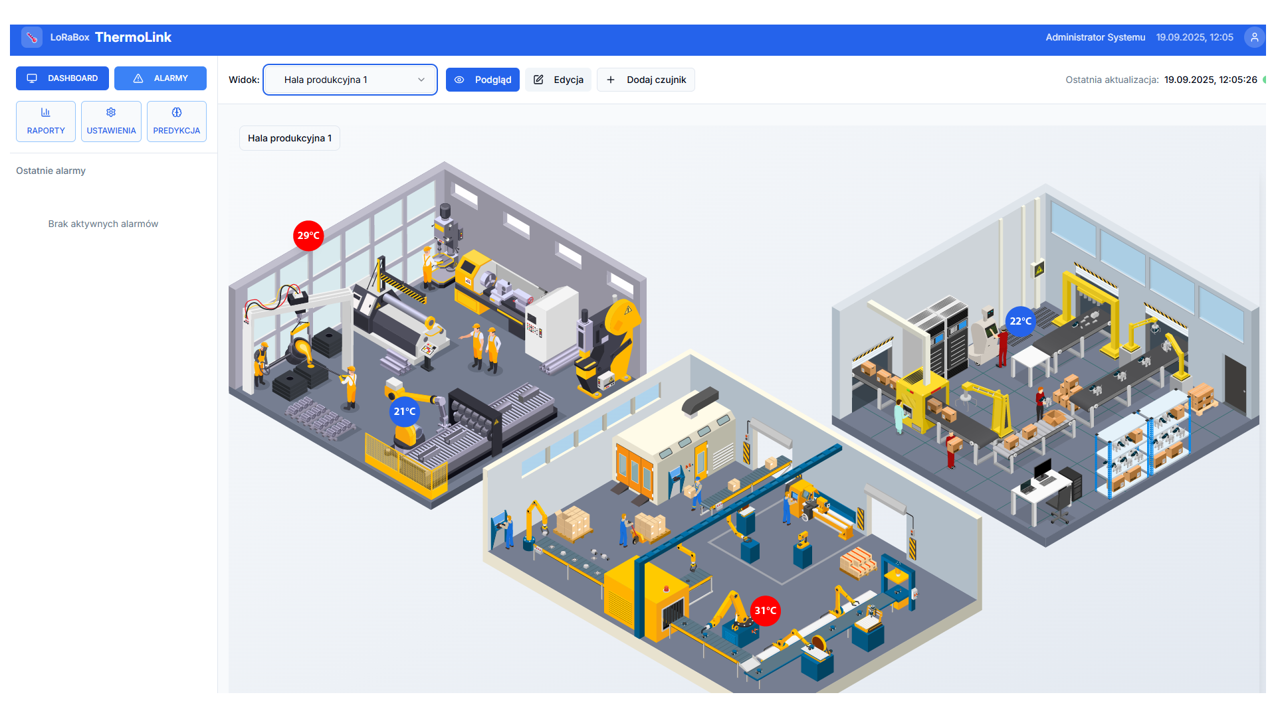Open the Alarmy tab
The height and width of the screenshot is (717, 1276).
coord(160,78)
